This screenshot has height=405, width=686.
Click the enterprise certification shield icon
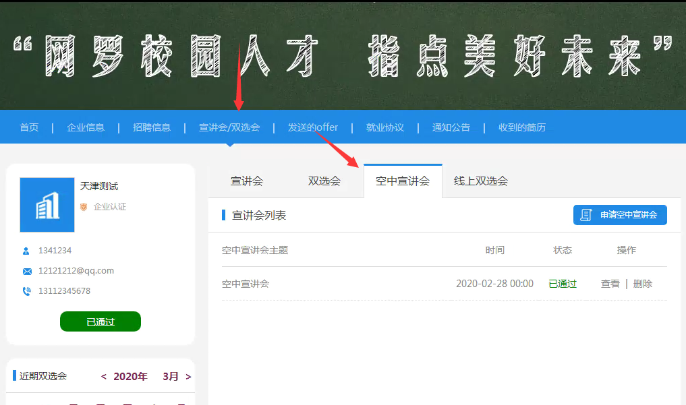(84, 207)
